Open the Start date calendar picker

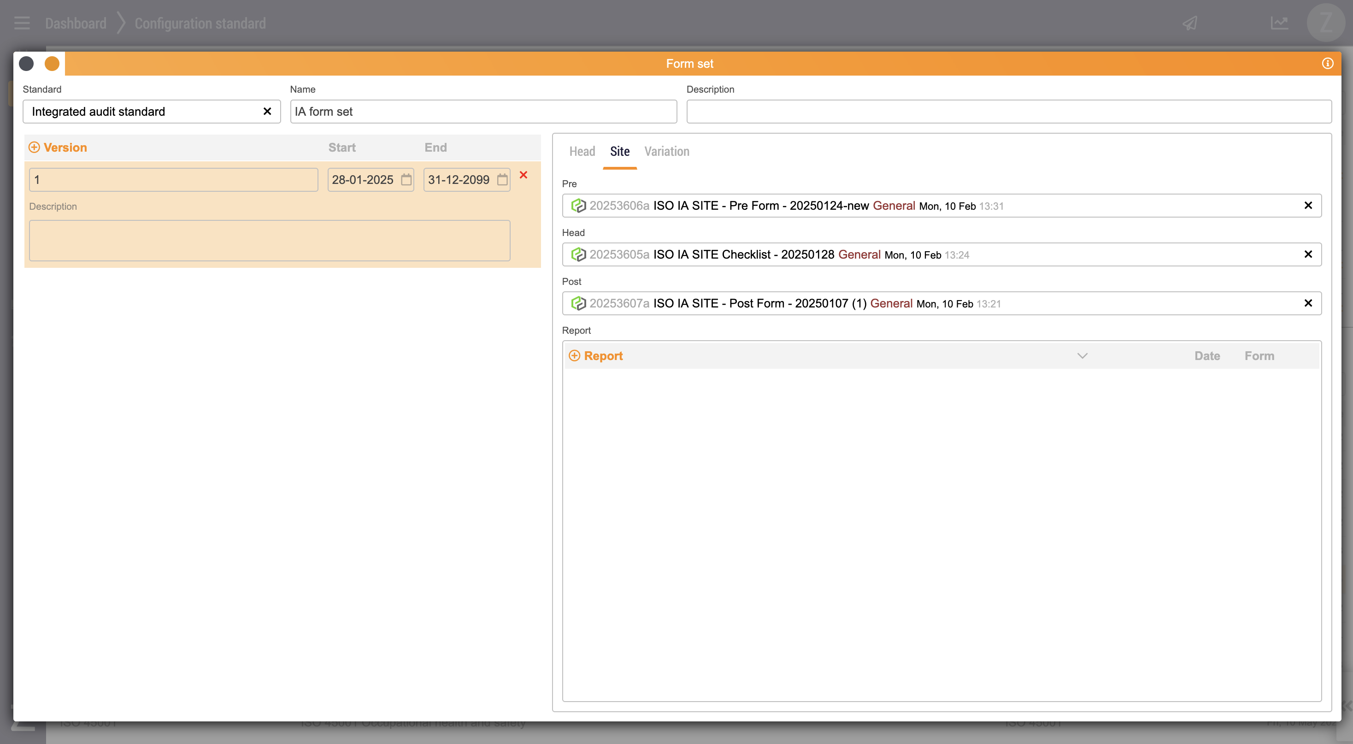point(406,180)
